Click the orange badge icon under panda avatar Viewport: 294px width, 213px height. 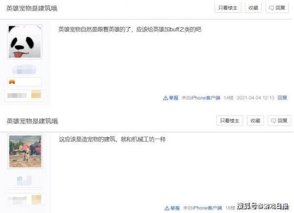pos(12,82)
